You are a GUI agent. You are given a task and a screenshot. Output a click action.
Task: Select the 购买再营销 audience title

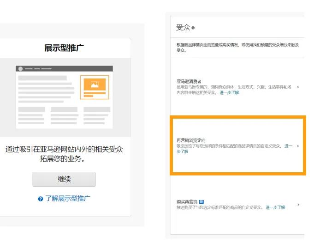coord(187,202)
